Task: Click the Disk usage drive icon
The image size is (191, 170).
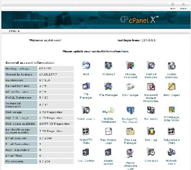Action: click(x=130, y=87)
